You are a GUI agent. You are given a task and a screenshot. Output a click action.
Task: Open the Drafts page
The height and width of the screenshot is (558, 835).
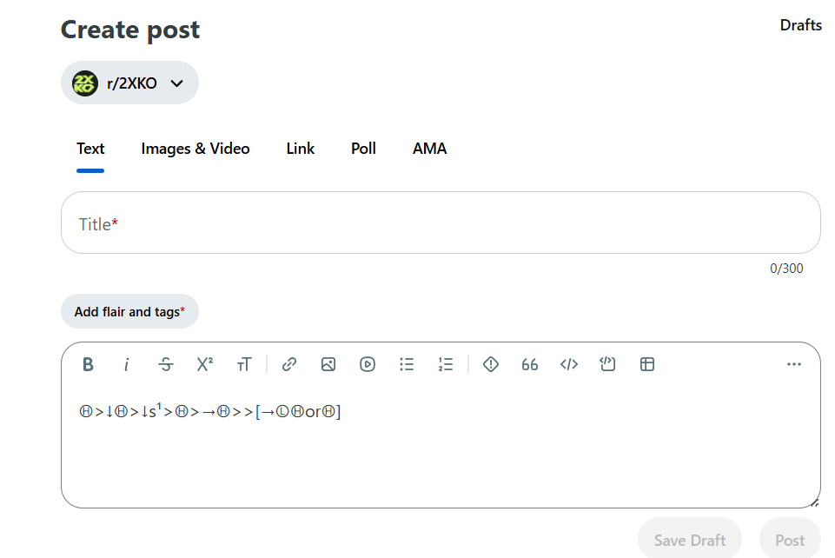click(x=800, y=24)
